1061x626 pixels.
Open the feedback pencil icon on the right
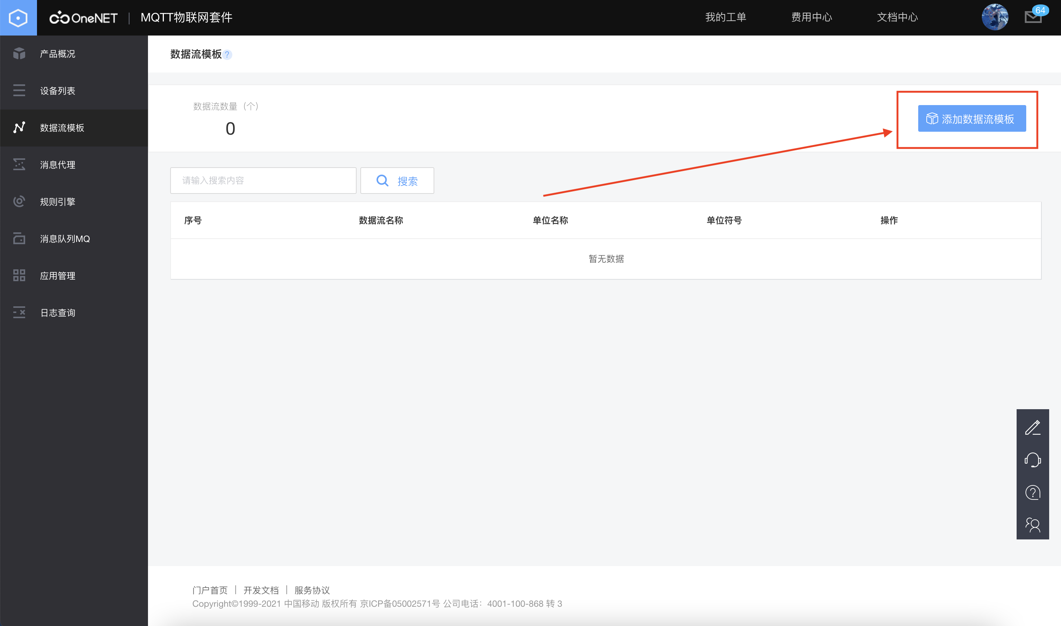tap(1033, 427)
